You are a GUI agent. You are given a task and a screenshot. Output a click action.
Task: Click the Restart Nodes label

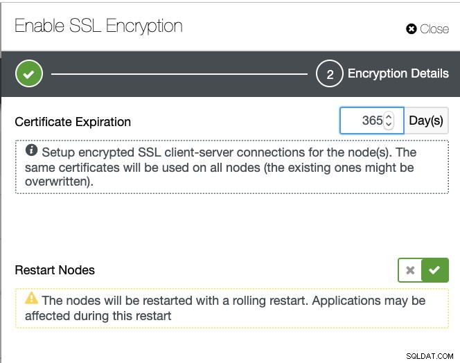click(x=55, y=270)
